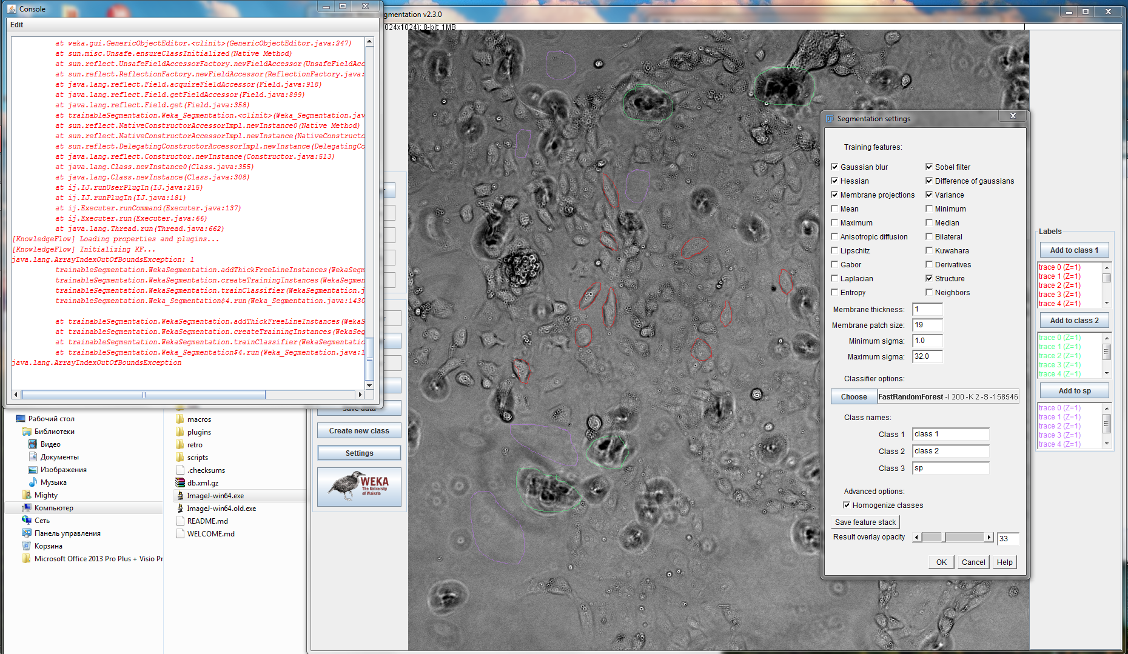This screenshot has width=1128, height=654.
Task: Toggle the Homogenize classes option
Action: [x=847, y=505]
